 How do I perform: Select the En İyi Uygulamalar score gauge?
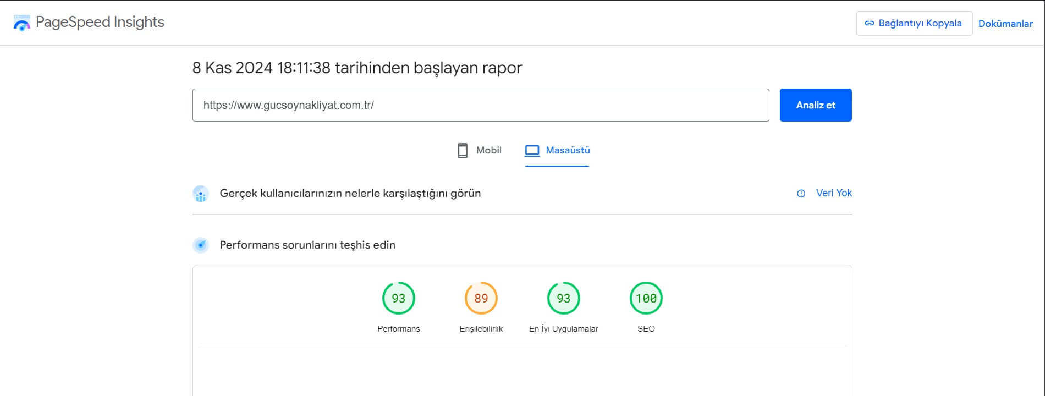tap(564, 298)
